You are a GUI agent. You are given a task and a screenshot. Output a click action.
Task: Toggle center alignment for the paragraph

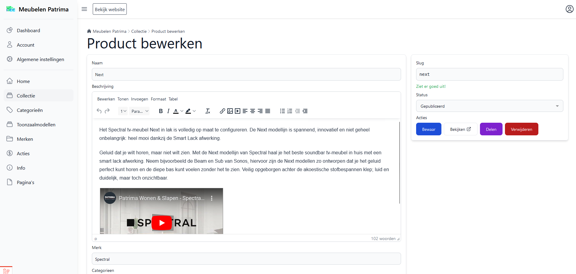[253, 111]
